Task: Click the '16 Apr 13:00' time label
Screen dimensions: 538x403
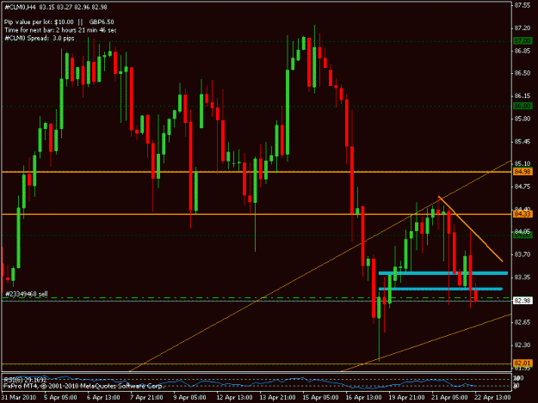Action: [x=363, y=397]
